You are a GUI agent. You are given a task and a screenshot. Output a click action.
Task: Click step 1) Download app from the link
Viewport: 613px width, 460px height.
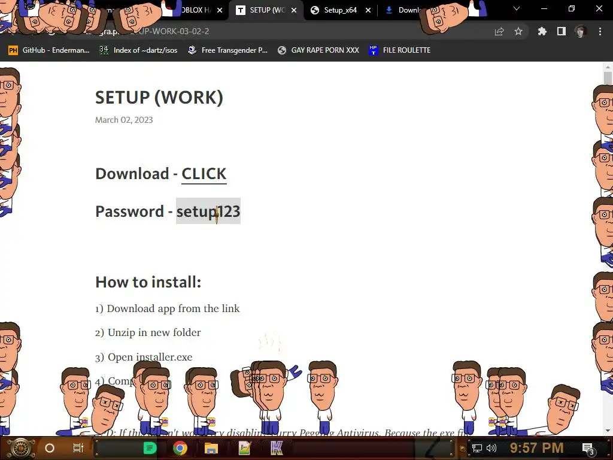(168, 308)
